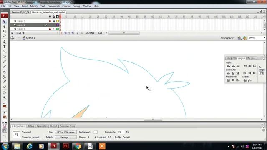Select the Text tool
This screenshot has height=150, width=267.
tap(4, 47)
